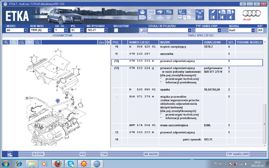This screenshot has height=168, width=269.
Task: Click the plain magnifier icon in diagram toolbar
Action: [x=37, y=42]
